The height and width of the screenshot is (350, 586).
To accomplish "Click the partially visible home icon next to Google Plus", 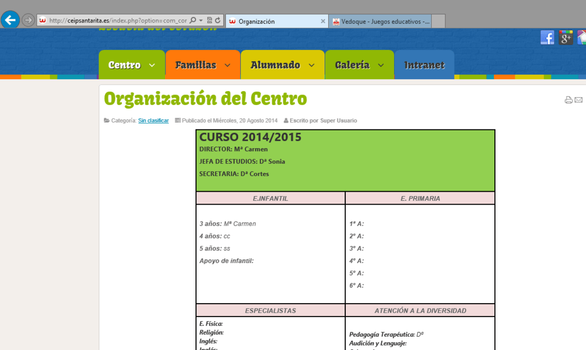I will pyautogui.click(x=582, y=38).
